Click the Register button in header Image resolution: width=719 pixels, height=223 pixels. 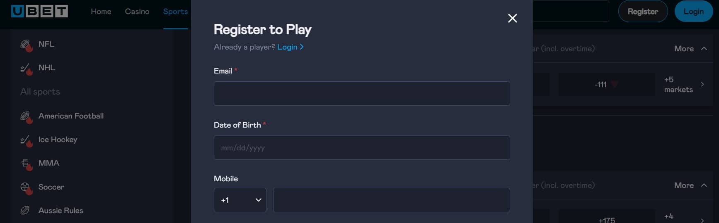coord(643,12)
